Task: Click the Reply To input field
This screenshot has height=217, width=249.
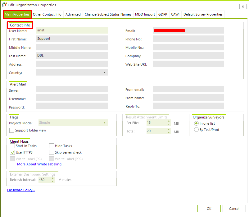Action: (188, 106)
